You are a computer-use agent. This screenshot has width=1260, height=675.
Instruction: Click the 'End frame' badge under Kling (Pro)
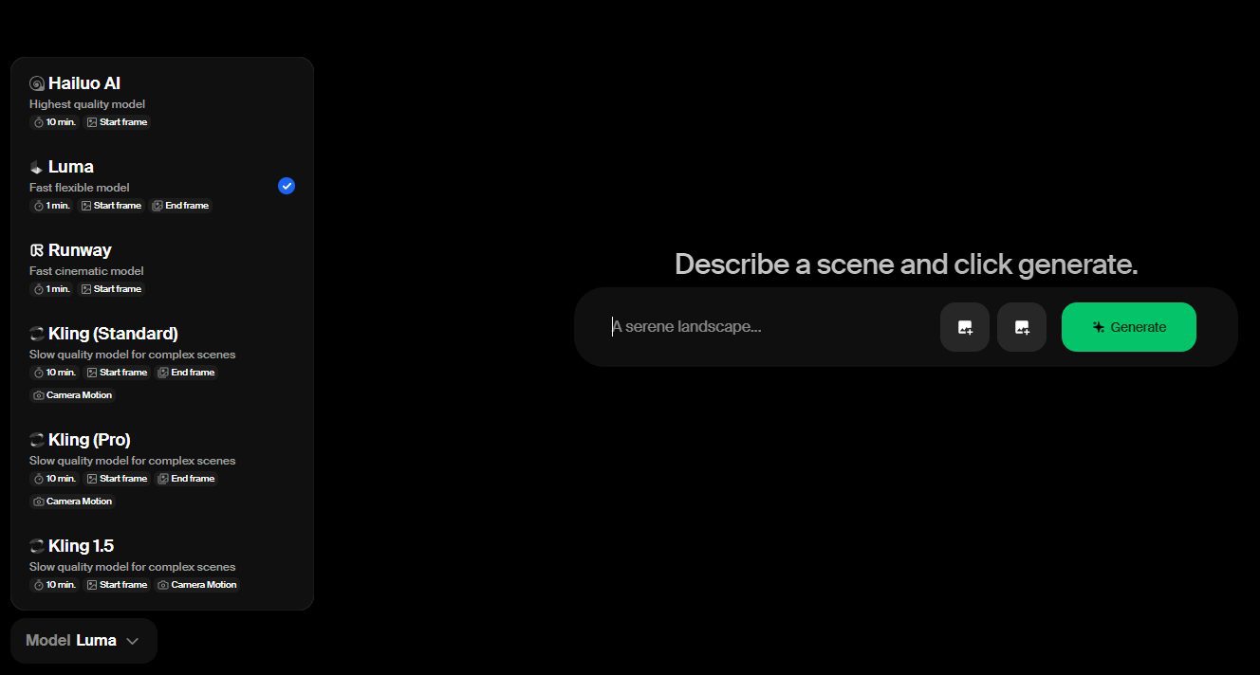pos(186,479)
